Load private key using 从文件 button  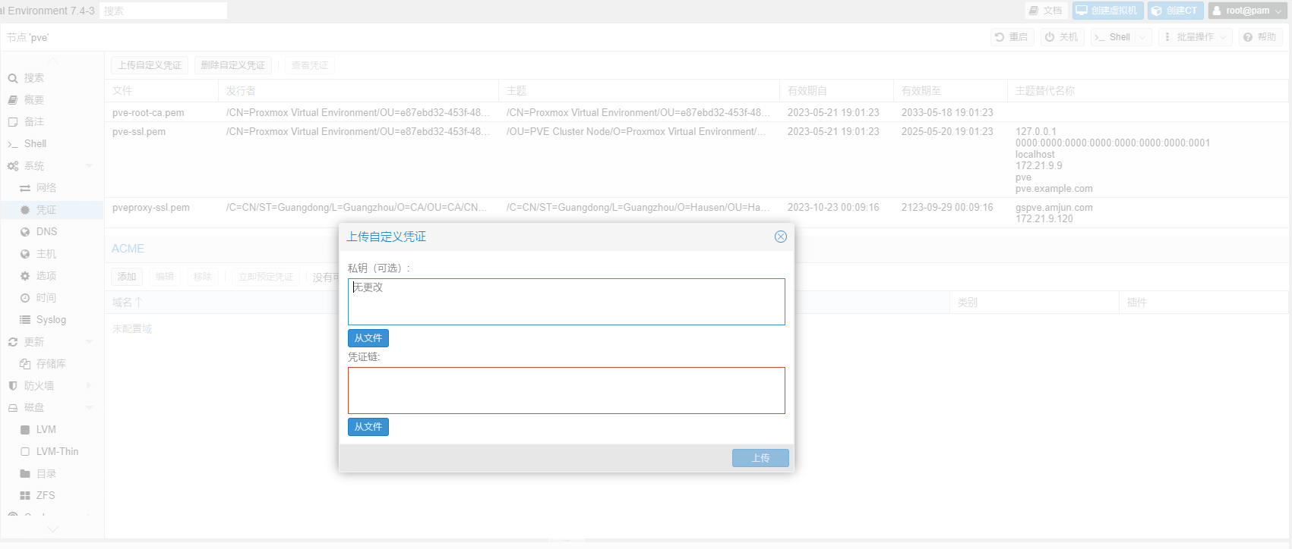point(368,338)
